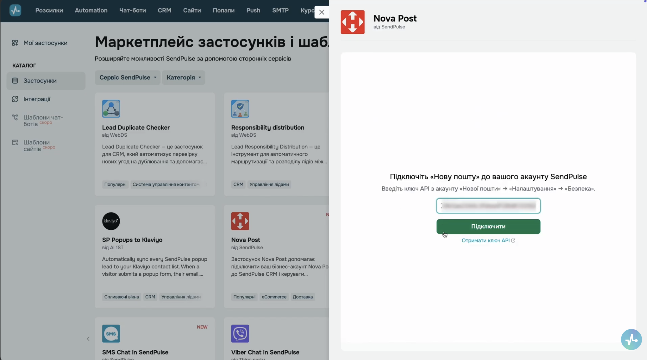Click the CRM tag on Responsibility distribution
The image size is (647, 360).
tap(238, 184)
